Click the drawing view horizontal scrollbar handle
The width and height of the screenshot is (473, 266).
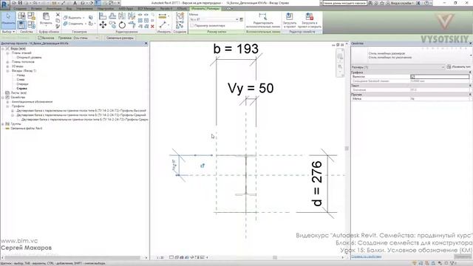tap(275, 258)
